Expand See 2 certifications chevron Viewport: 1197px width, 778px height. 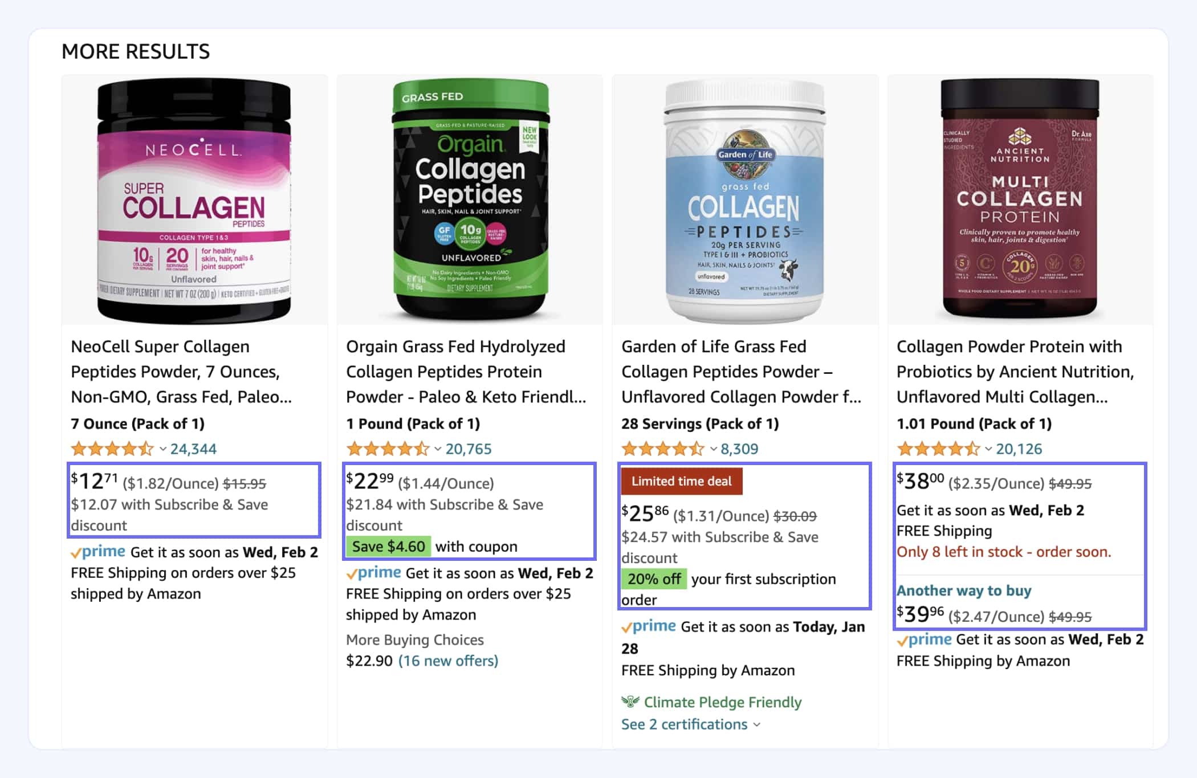pos(757,724)
